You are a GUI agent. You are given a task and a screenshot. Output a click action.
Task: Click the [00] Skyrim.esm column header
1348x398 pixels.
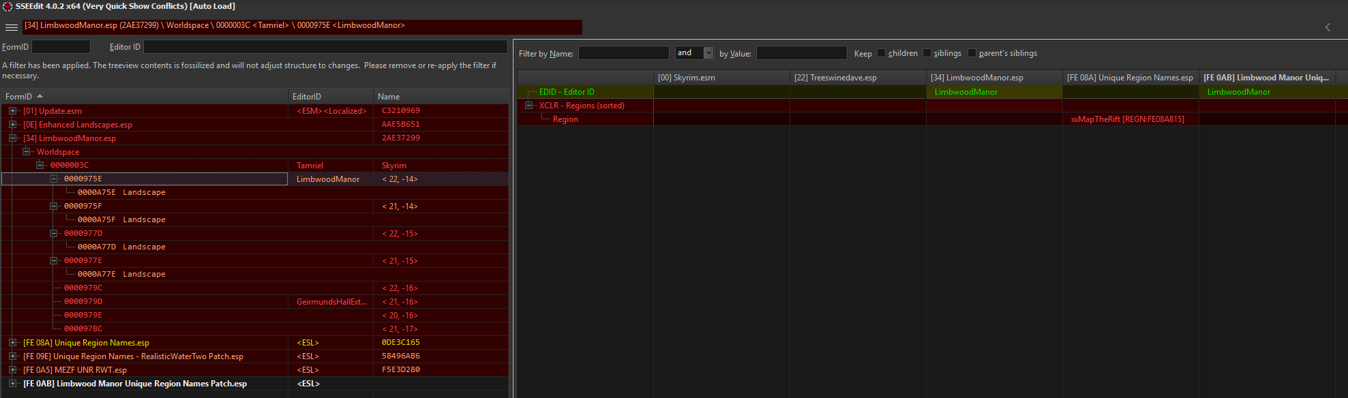pos(721,78)
